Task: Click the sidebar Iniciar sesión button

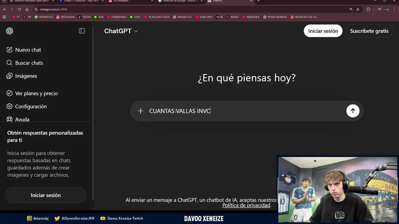Action: coord(46,195)
